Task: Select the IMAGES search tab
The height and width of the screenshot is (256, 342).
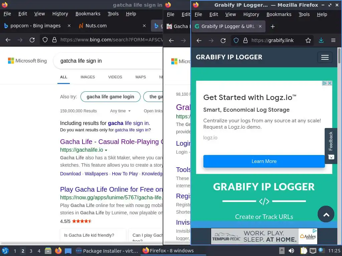Action: pyautogui.click(x=88, y=77)
